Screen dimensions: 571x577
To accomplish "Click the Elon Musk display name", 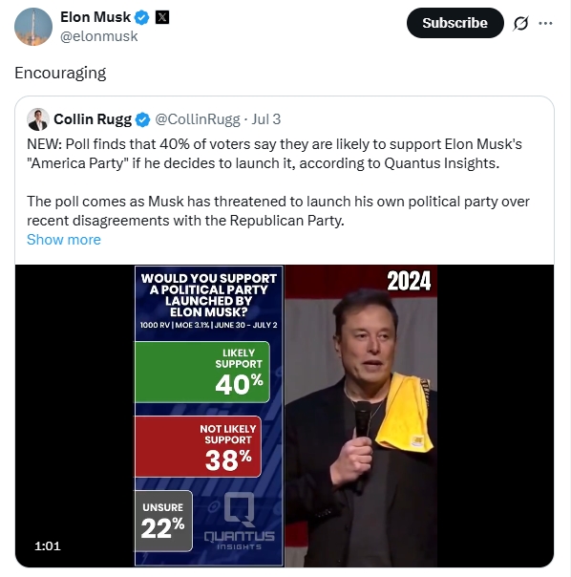I will coord(95,17).
